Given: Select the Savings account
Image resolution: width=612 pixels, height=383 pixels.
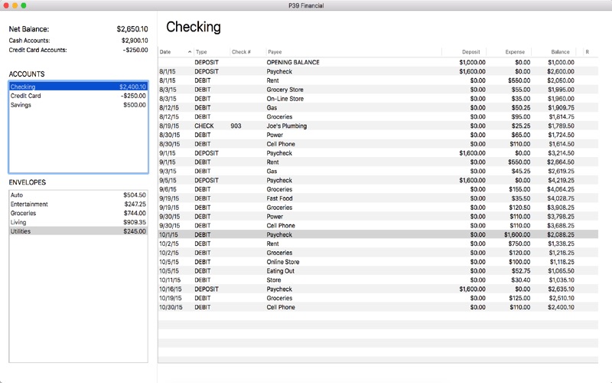Looking at the screenshot, I should point(78,105).
